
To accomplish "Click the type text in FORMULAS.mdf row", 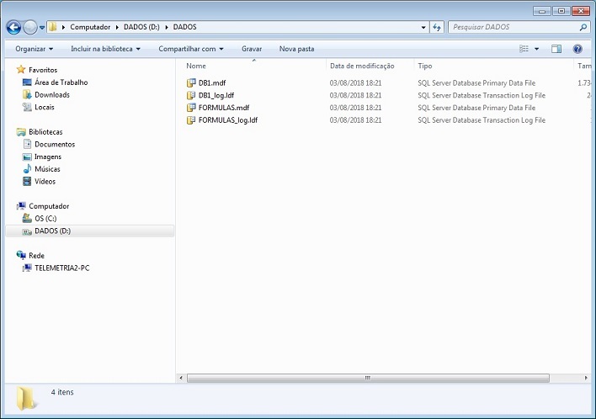I will coord(476,108).
